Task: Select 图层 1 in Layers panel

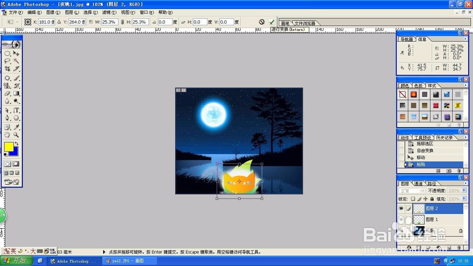Action: [438, 220]
